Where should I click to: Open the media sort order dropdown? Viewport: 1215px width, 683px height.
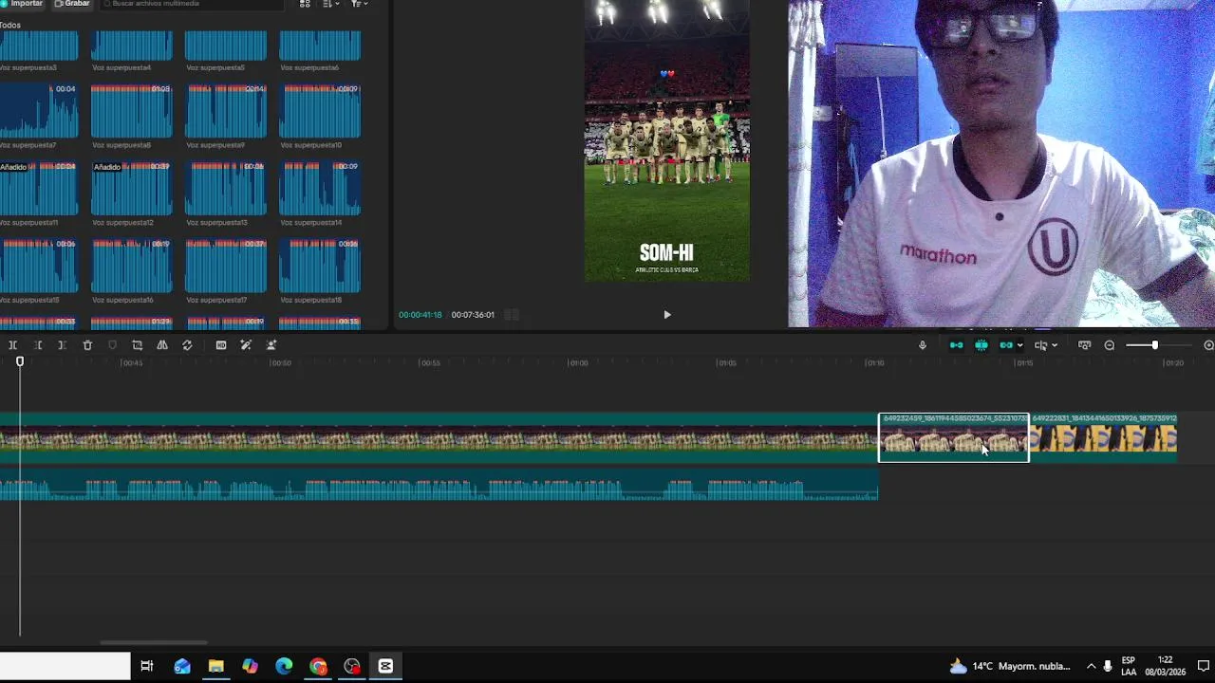330,4
